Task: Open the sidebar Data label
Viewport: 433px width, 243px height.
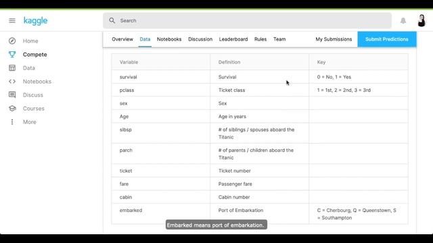Action: coord(28,68)
